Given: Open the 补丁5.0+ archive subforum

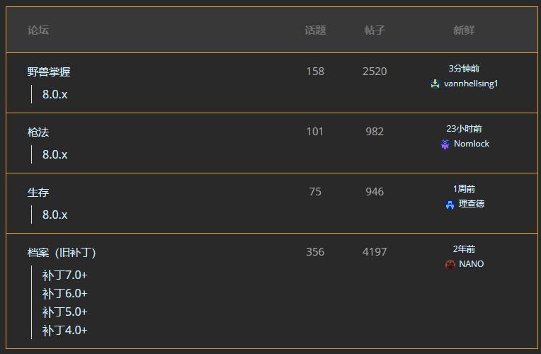Looking at the screenshot, I should (64, 312).
